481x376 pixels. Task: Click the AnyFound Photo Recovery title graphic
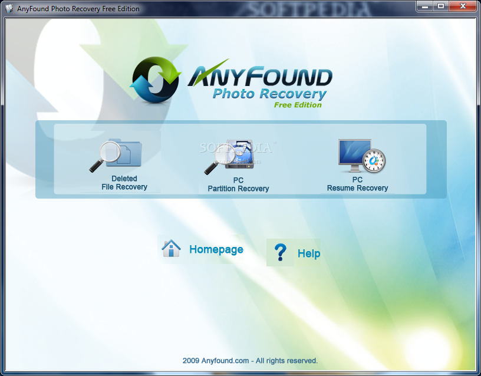pyautogui.click(x=260, y=80)
